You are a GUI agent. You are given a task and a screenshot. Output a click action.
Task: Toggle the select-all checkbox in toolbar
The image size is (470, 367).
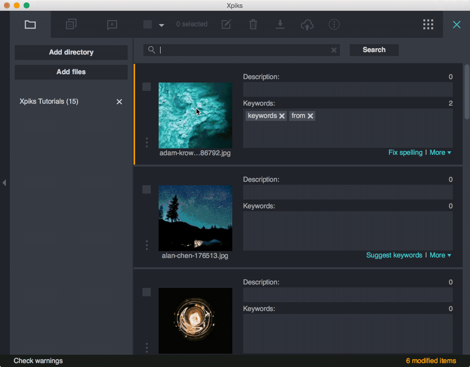[x=147, y=25]
